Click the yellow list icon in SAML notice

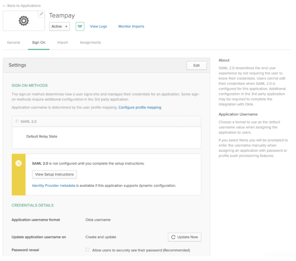coord(18,163)
